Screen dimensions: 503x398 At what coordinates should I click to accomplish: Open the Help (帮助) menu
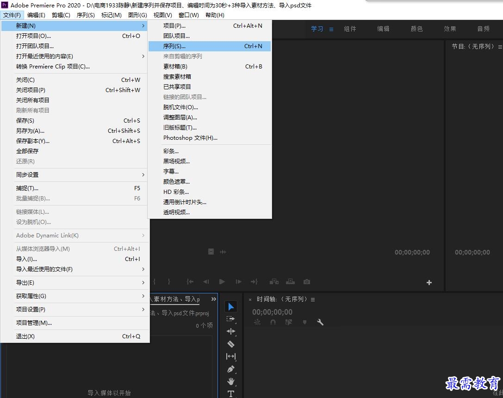coord(215,15)
